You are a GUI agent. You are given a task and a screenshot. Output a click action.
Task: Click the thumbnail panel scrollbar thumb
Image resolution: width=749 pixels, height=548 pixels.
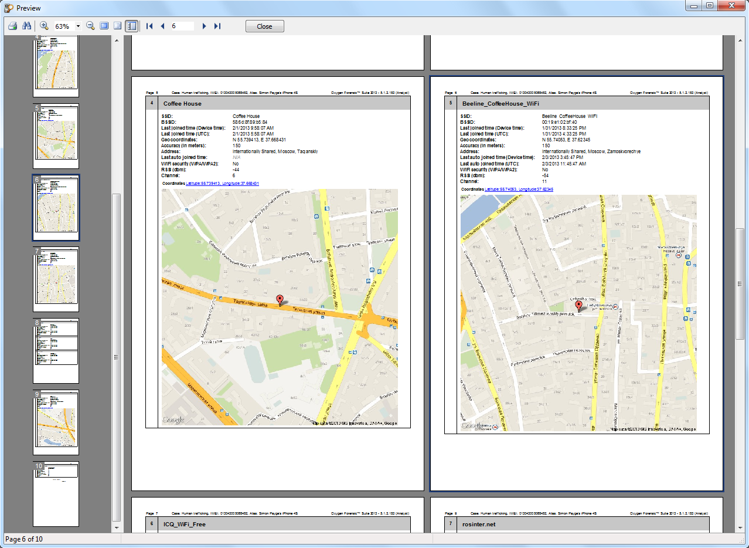click(116, 357)
